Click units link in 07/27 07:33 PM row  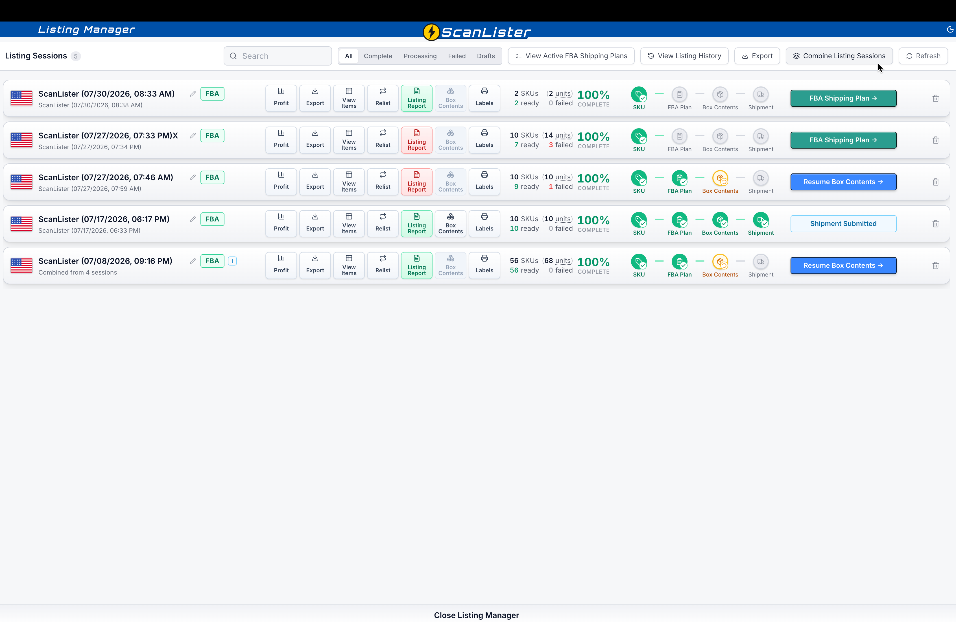coord(563,135)
